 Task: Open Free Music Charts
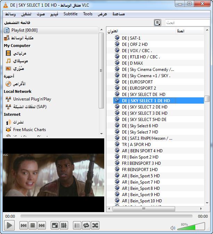tap(30, 130)
